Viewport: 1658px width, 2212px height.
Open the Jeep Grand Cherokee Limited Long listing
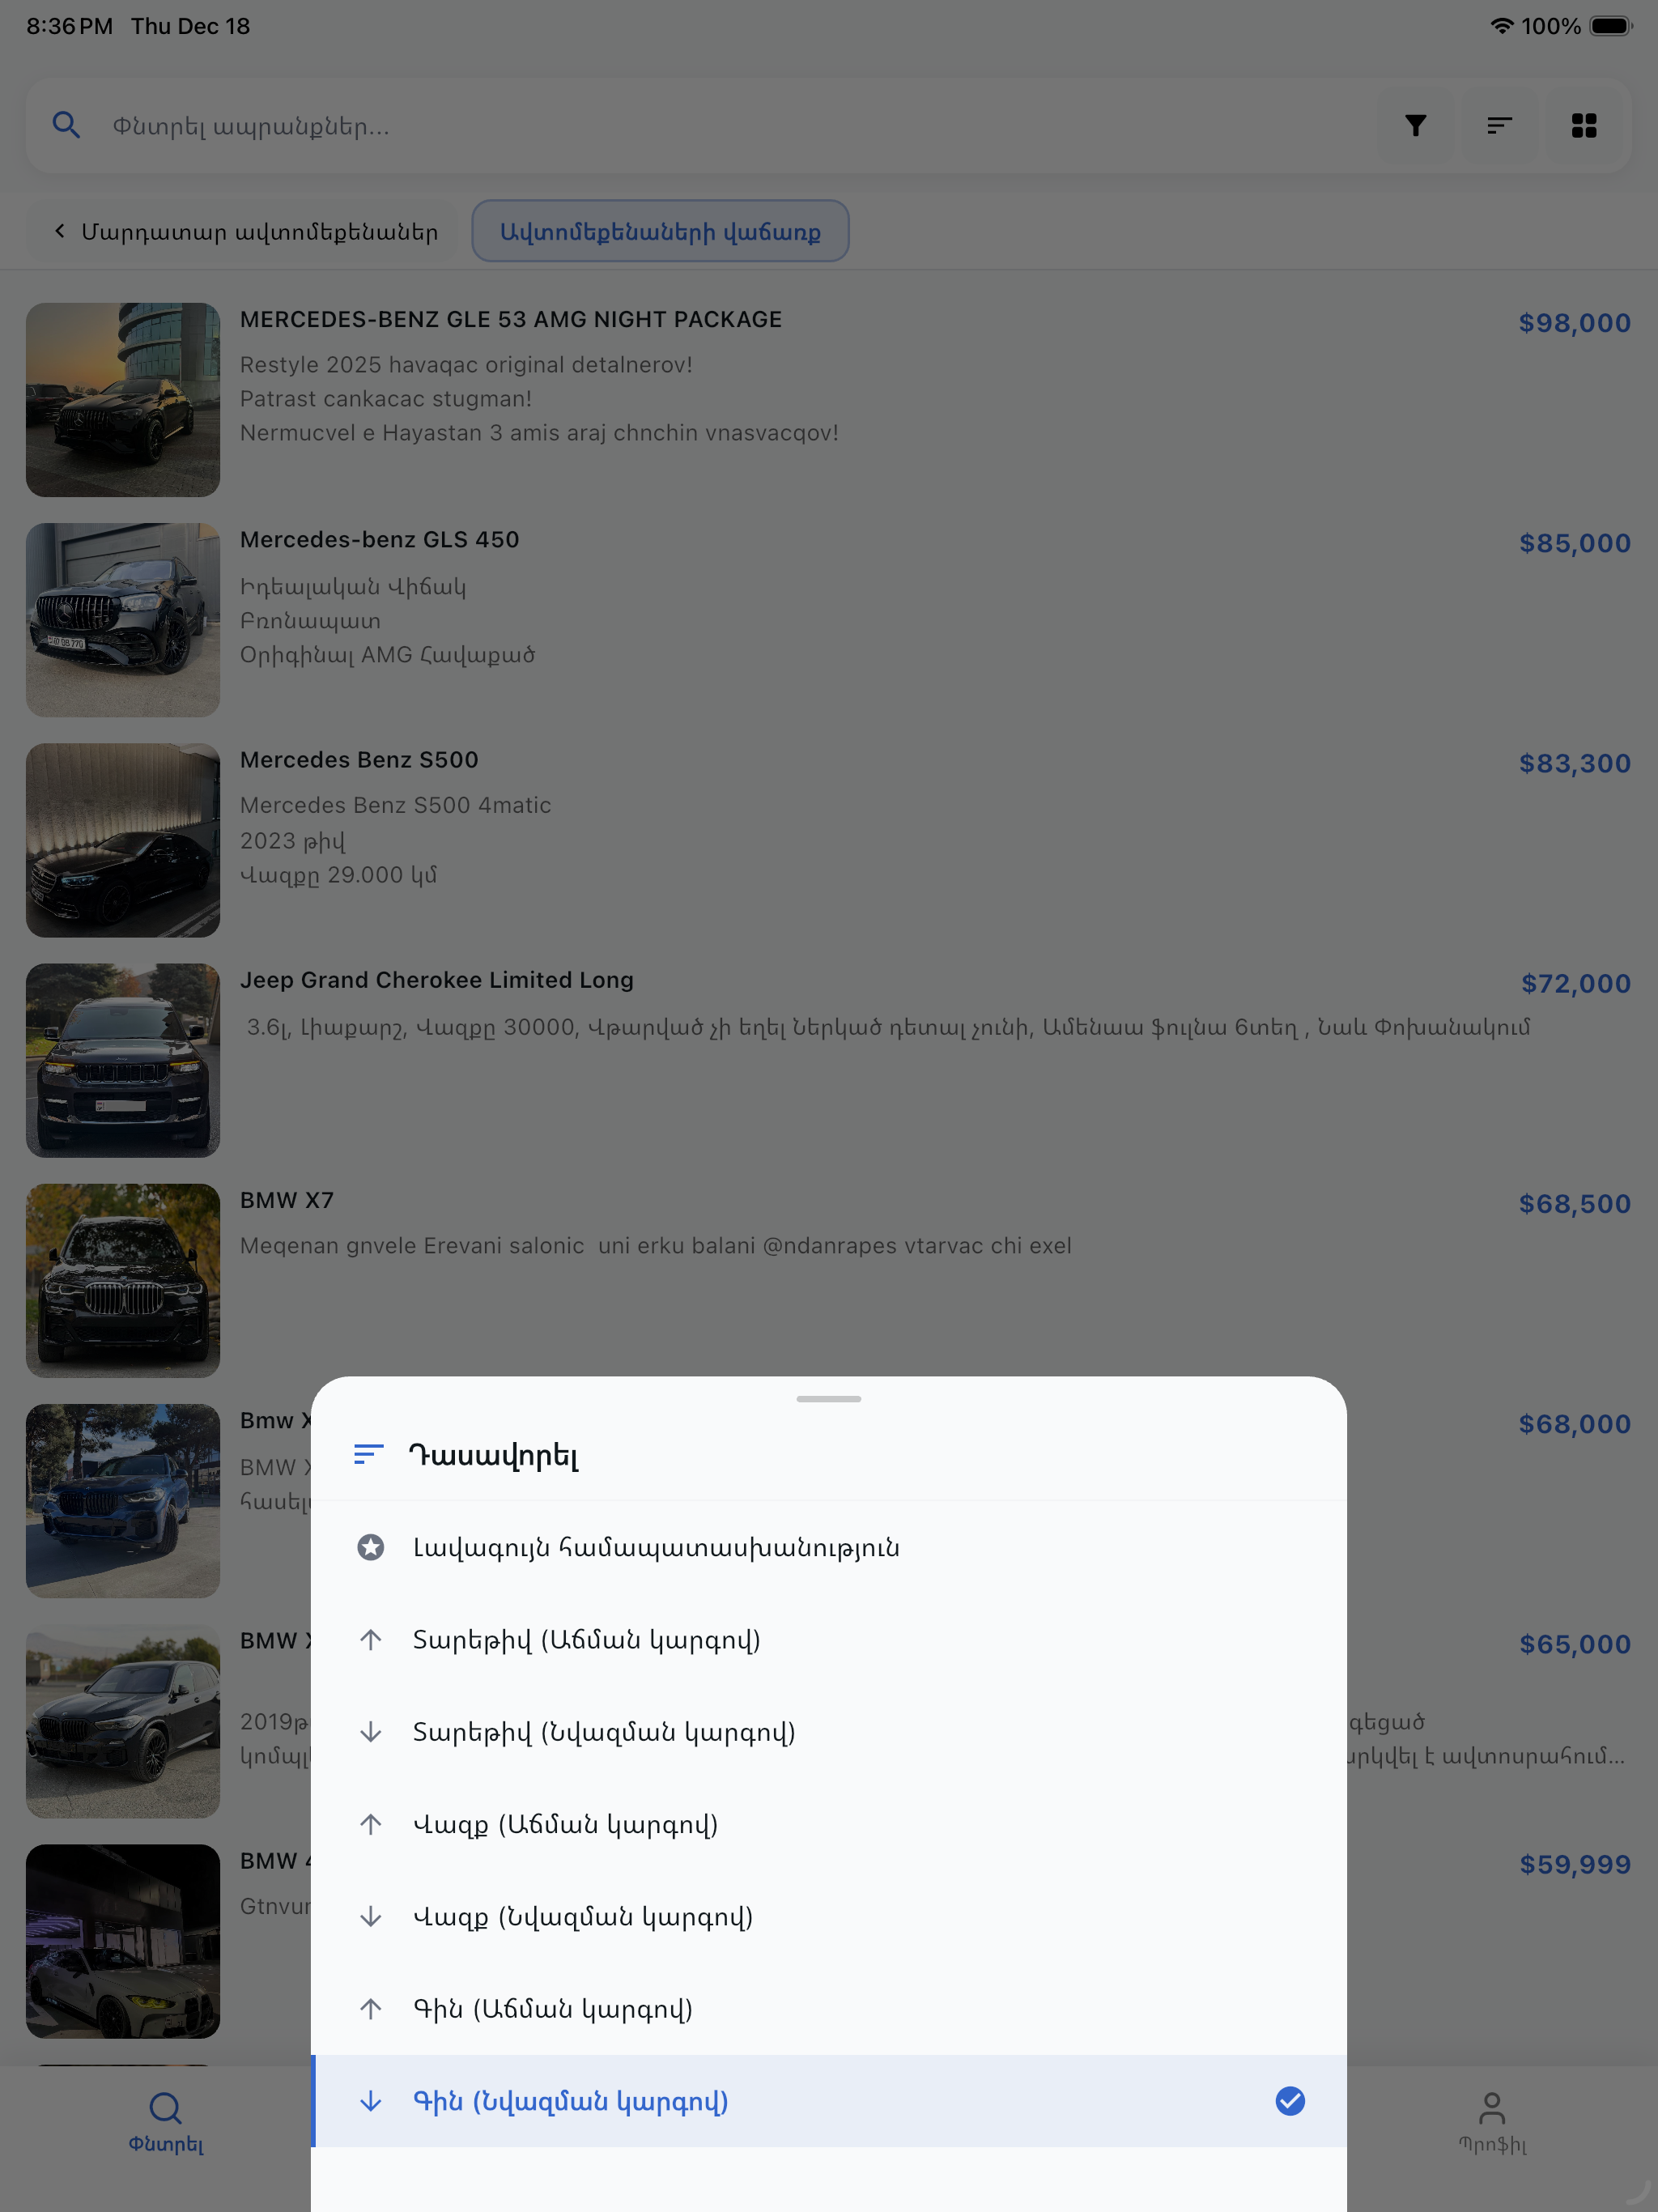pos(829,1060)
